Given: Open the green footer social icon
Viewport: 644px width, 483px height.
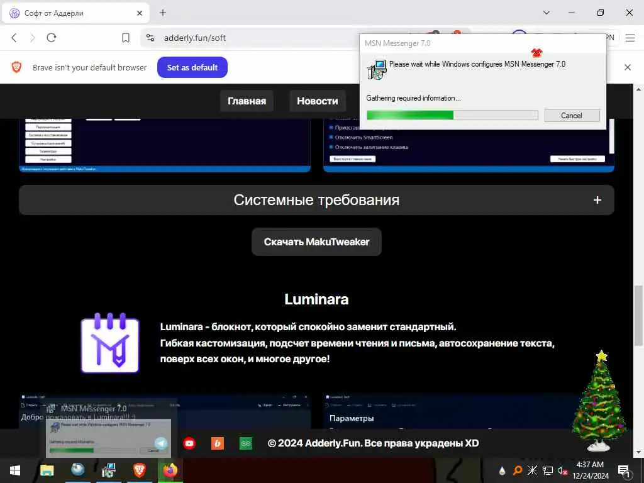Looking at the screenshot, I should 246,443.
